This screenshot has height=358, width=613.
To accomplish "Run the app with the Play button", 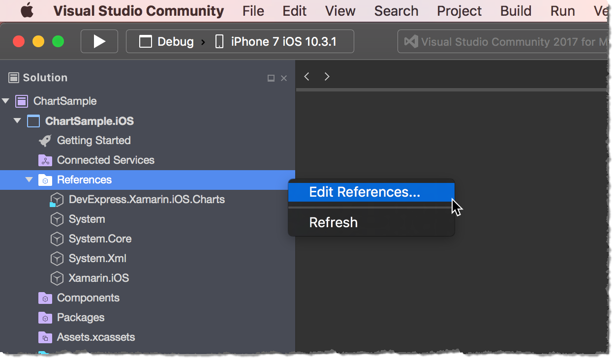I will (99, 41).
